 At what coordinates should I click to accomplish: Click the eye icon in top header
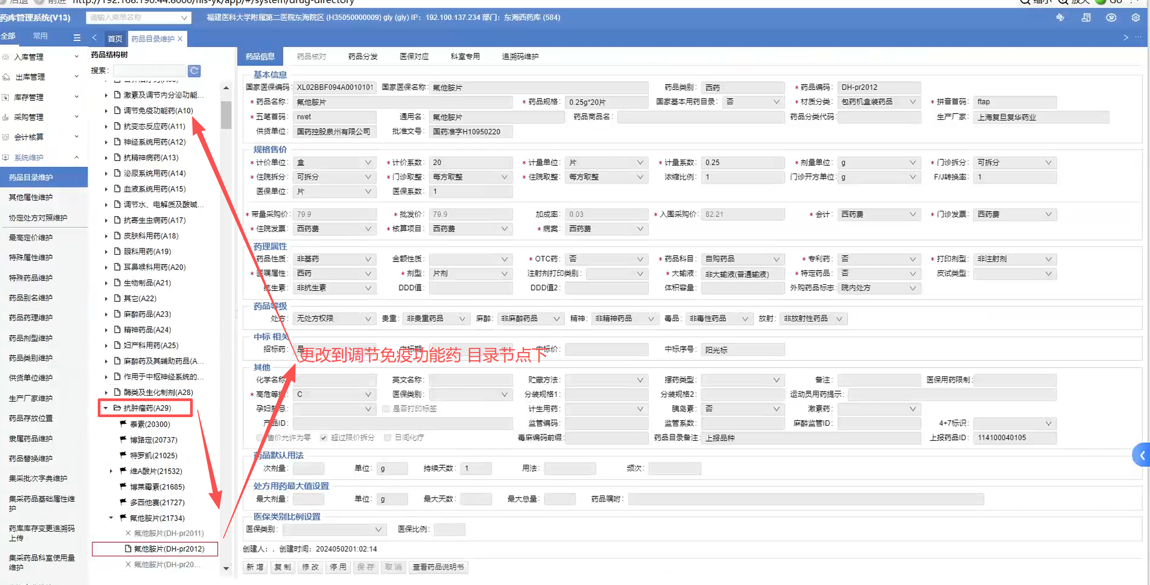click(1111, 18)
